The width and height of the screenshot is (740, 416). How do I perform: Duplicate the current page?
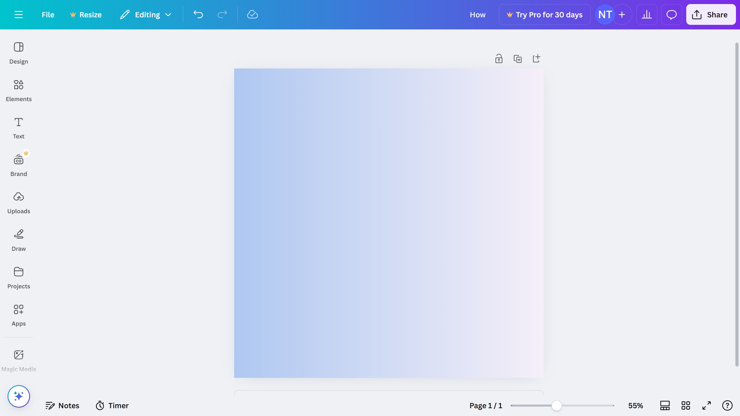click(517, 58)
